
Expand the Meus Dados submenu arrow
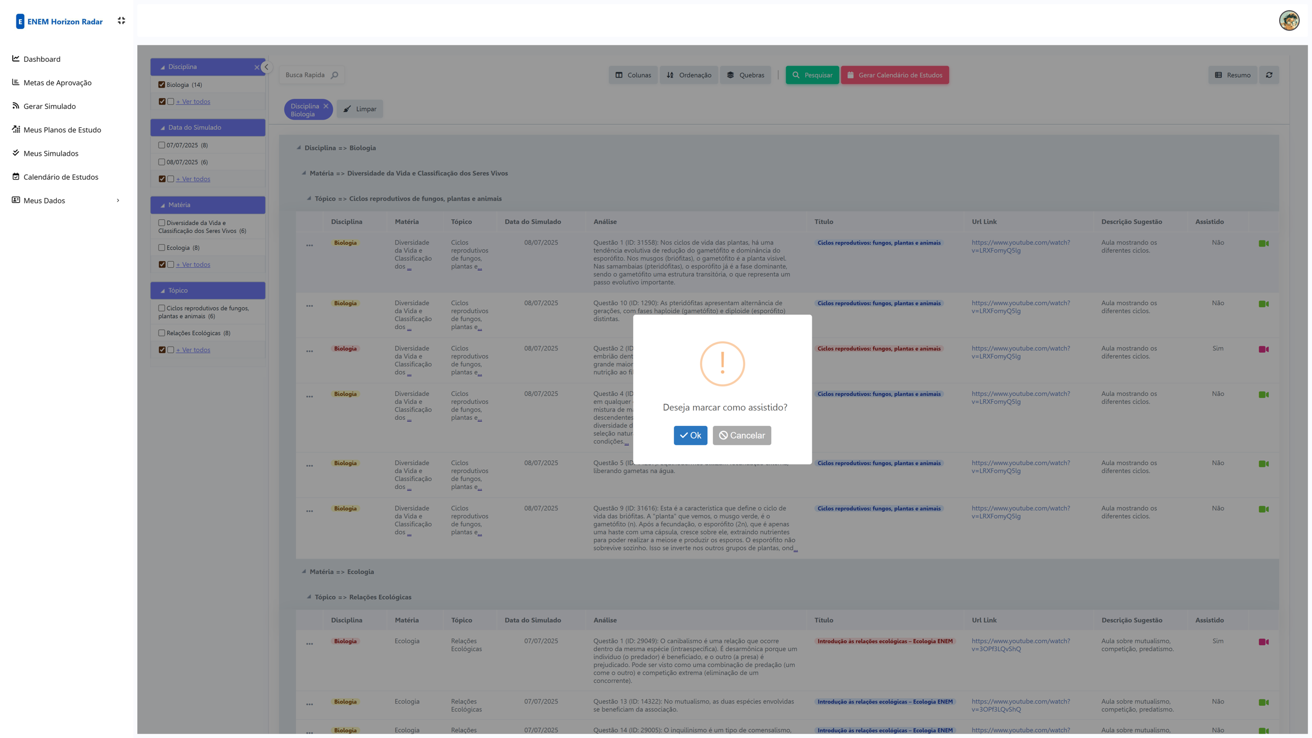point(118,201)
